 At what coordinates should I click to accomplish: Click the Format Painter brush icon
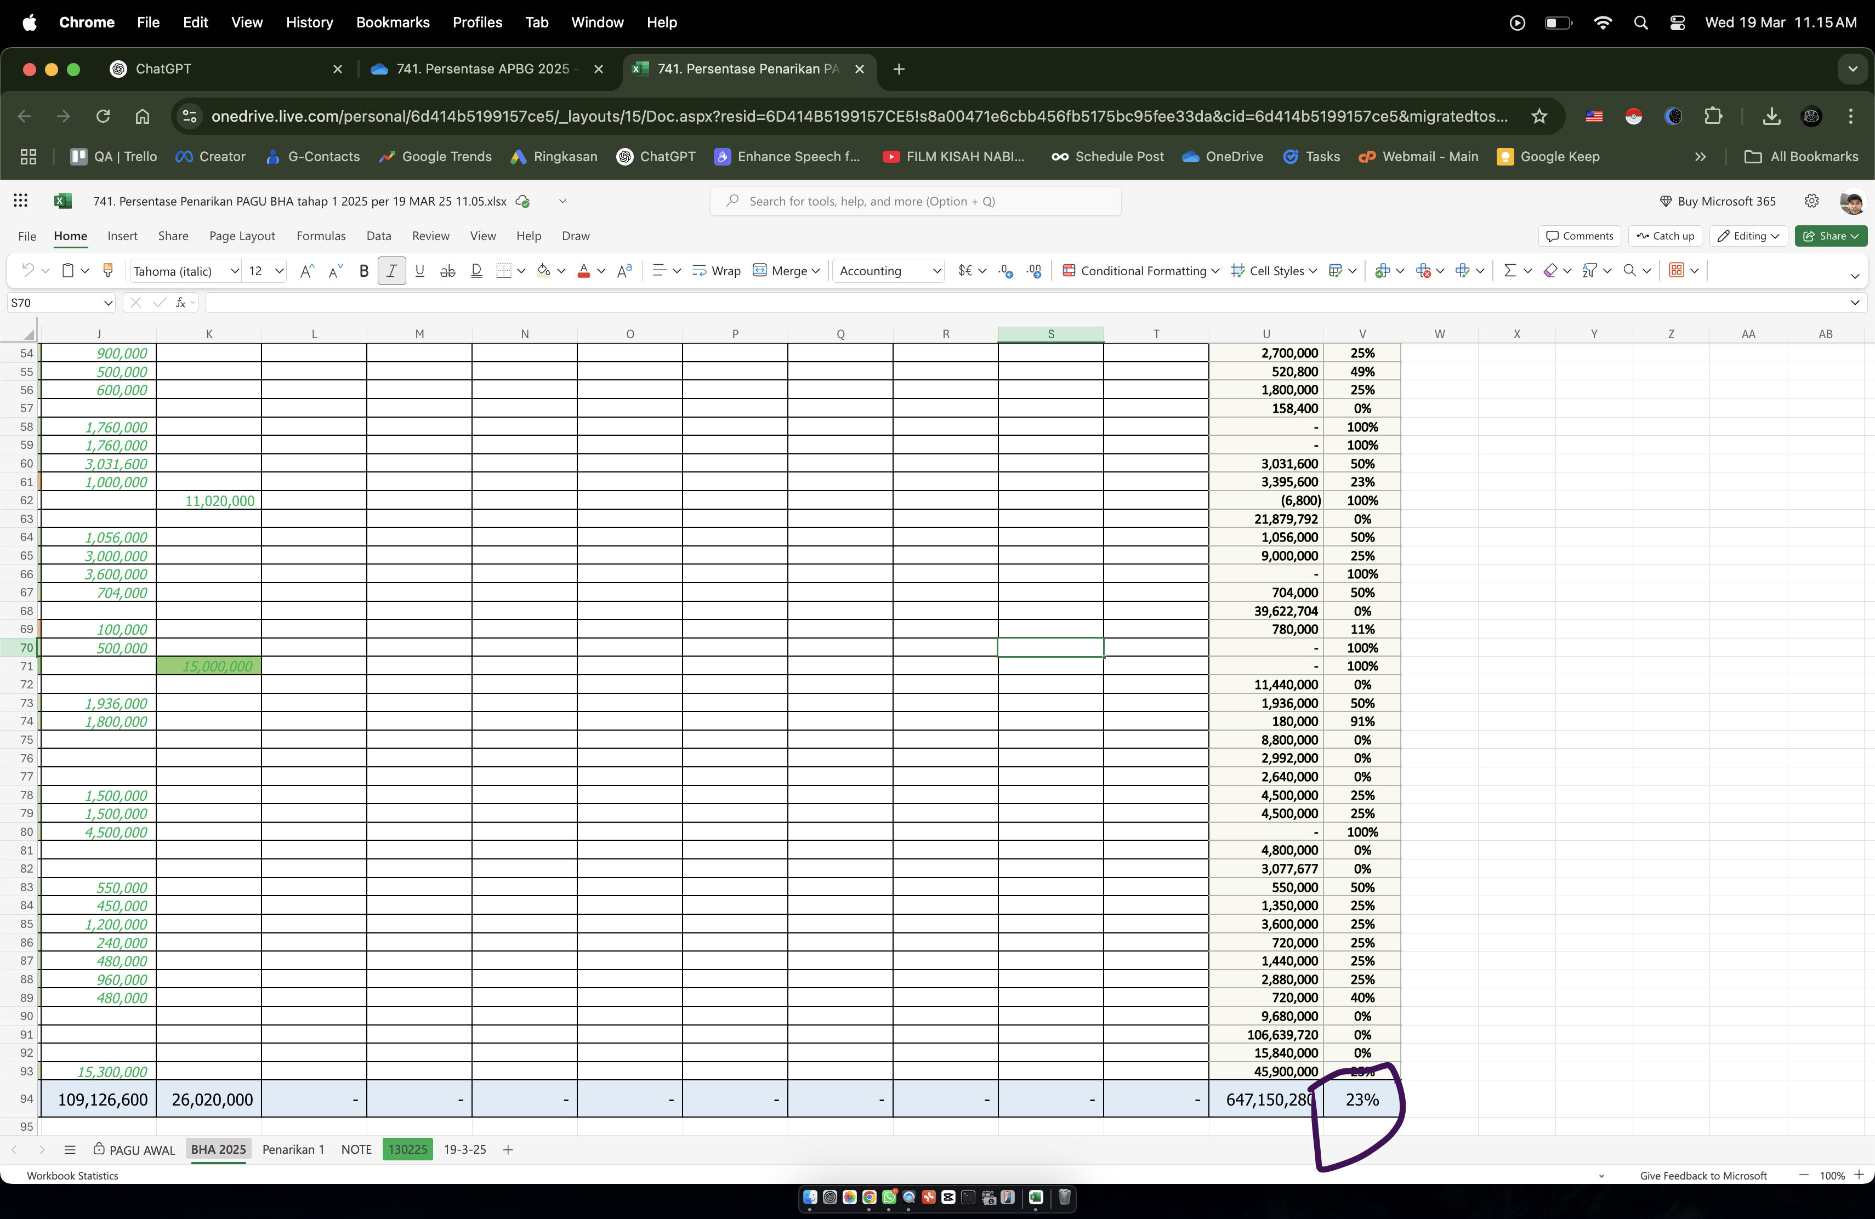pyautogui.click(x=108, y=271)
